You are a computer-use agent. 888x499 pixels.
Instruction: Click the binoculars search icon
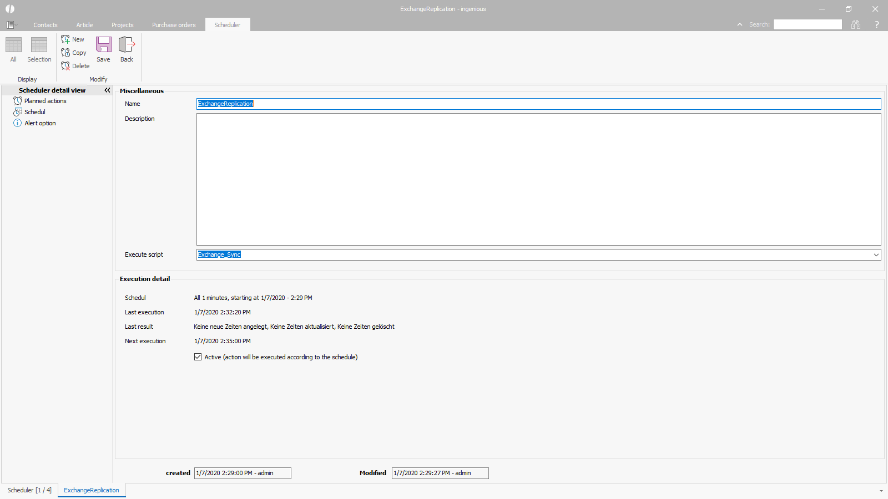[856, 24]
